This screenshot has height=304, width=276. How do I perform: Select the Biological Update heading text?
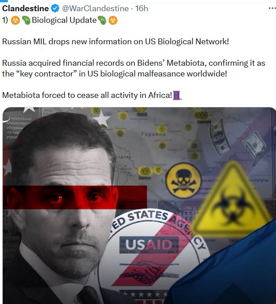(x=64, y=20)
